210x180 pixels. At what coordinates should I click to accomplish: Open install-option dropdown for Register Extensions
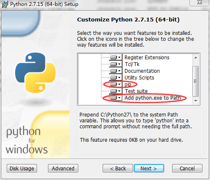pos(115,57)
